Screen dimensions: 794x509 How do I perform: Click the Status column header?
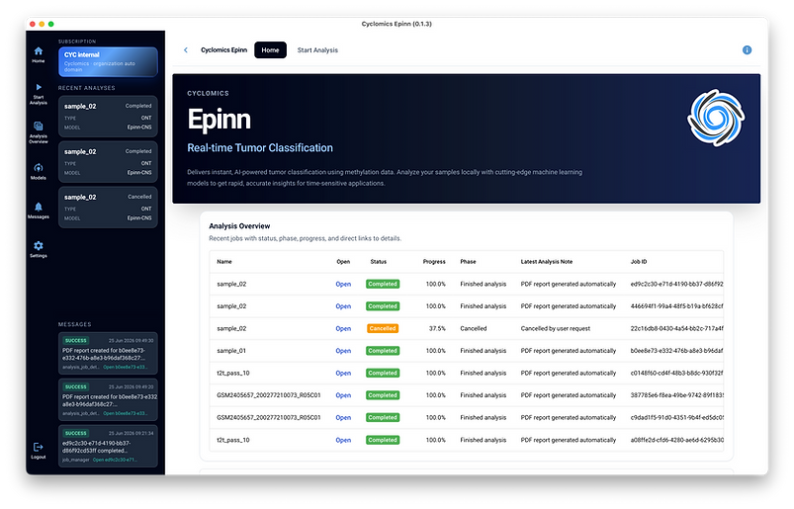(379, 262)
